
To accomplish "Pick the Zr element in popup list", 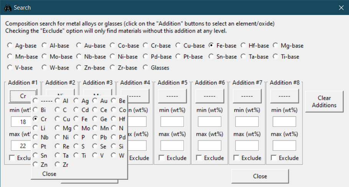I will coord(58,165).
